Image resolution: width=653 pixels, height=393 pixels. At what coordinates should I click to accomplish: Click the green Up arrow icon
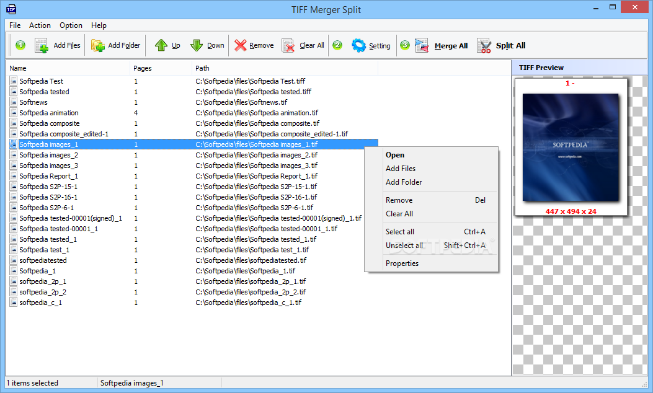pos(161,45)
